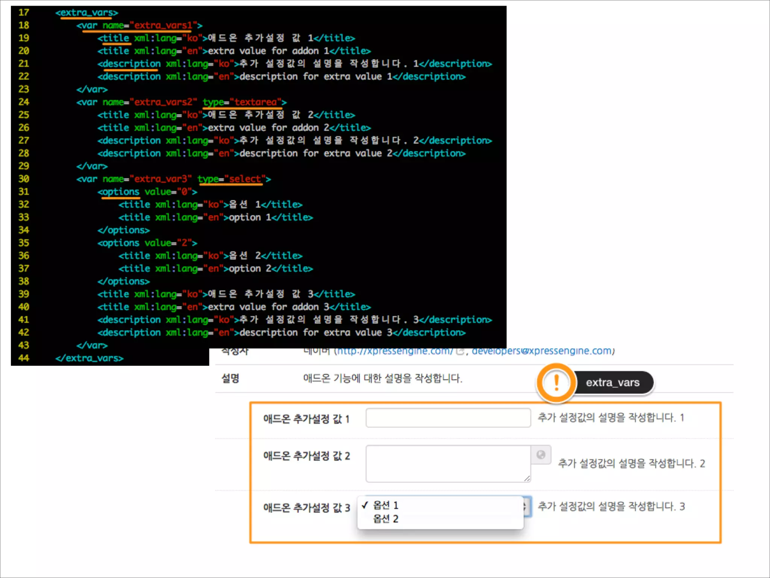Click the black extra_vars label badge

click(x=612, y=383)
